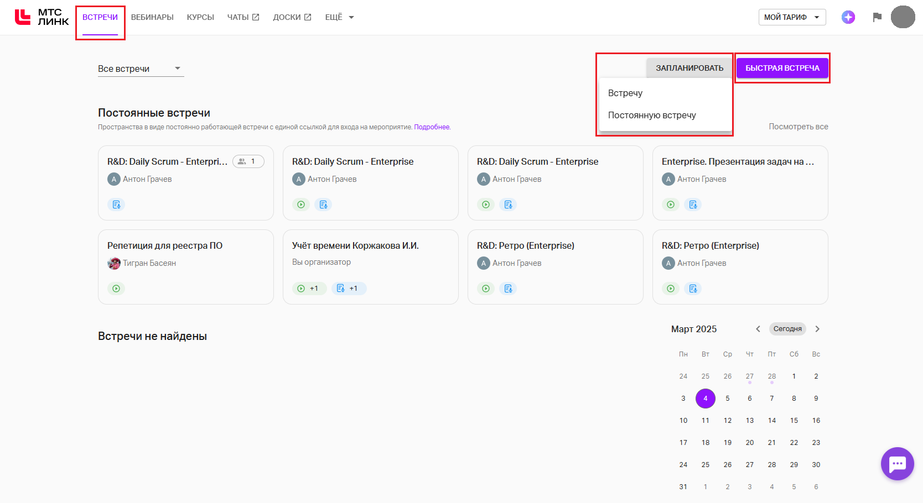Screen dimensions: 923x503
Task: Select March 15 in calendar
Action: point(794,421)
